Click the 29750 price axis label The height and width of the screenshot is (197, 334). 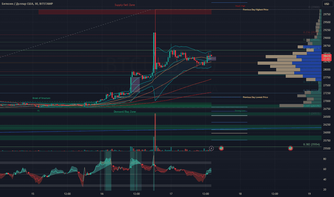tap(327, 14)
